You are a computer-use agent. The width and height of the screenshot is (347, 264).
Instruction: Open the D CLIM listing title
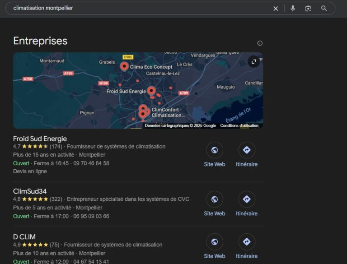pos(24,237)
